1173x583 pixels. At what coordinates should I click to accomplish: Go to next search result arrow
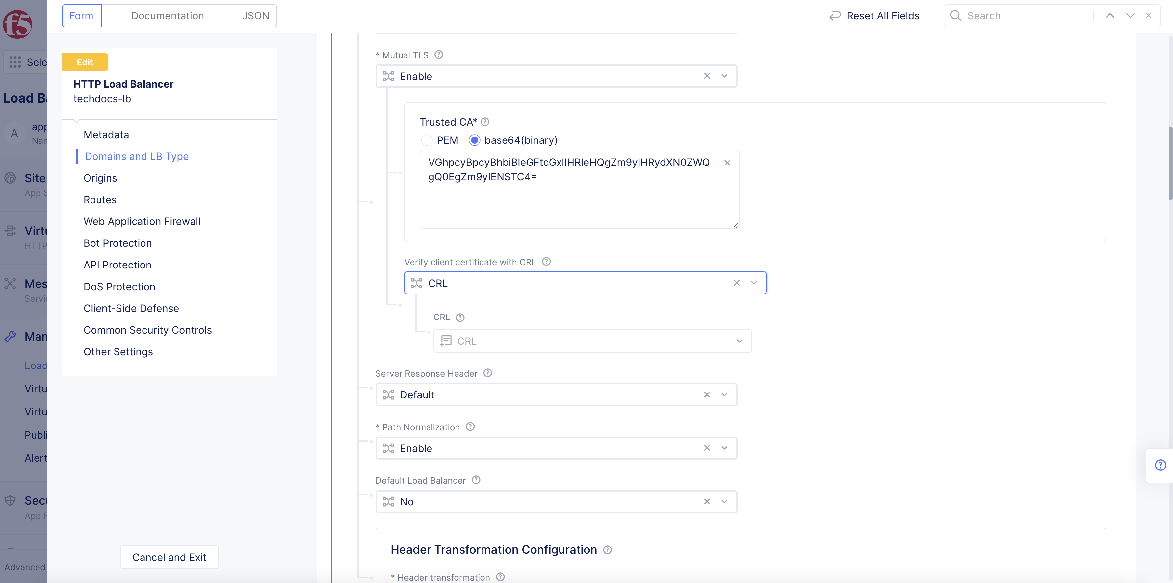click(x=1130, y=16)
